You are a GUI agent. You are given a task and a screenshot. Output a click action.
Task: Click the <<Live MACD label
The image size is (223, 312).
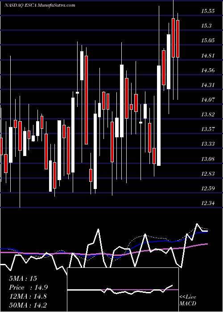188,300
